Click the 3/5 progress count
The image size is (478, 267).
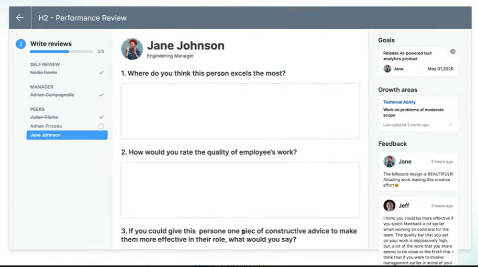click(101, 51)
